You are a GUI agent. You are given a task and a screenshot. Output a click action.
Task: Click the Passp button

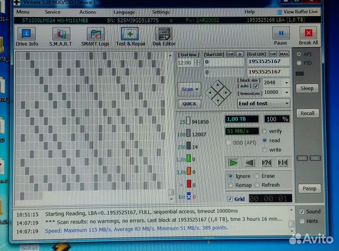(x=309, y=188)
